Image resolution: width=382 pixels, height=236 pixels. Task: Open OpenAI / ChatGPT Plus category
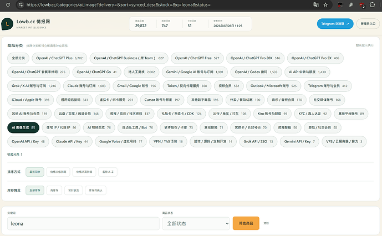click(59, 58)
